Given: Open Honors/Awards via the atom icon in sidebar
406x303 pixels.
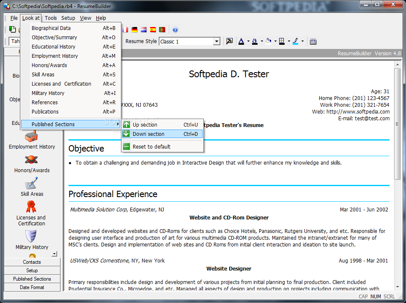Looking at the screenshot, I should (x=31, y=160).
